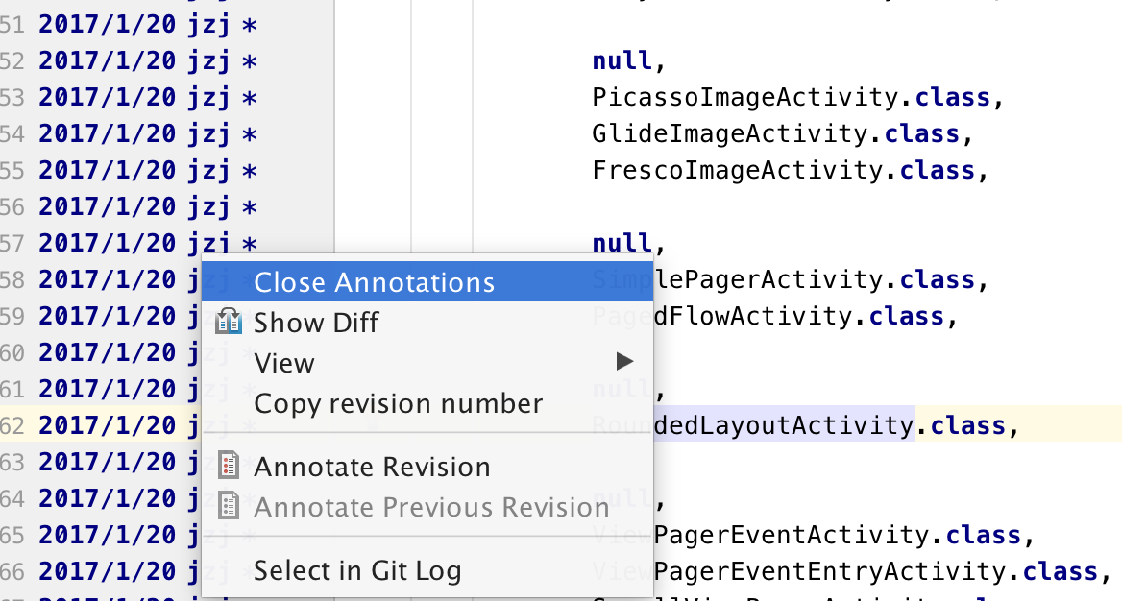Select Annotate Revision menu entry
The width and height of the screenshot is (1122, 601).
point(372,468)
